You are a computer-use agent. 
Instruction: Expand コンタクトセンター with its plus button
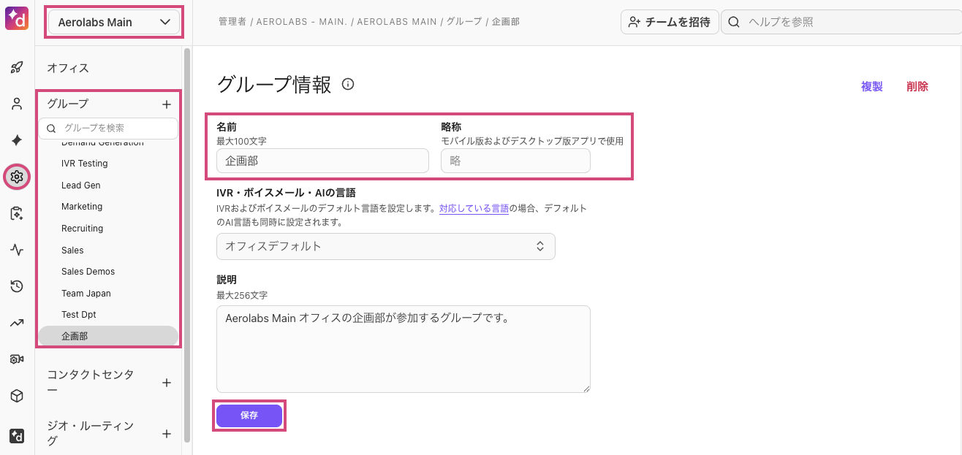[166, 383]
